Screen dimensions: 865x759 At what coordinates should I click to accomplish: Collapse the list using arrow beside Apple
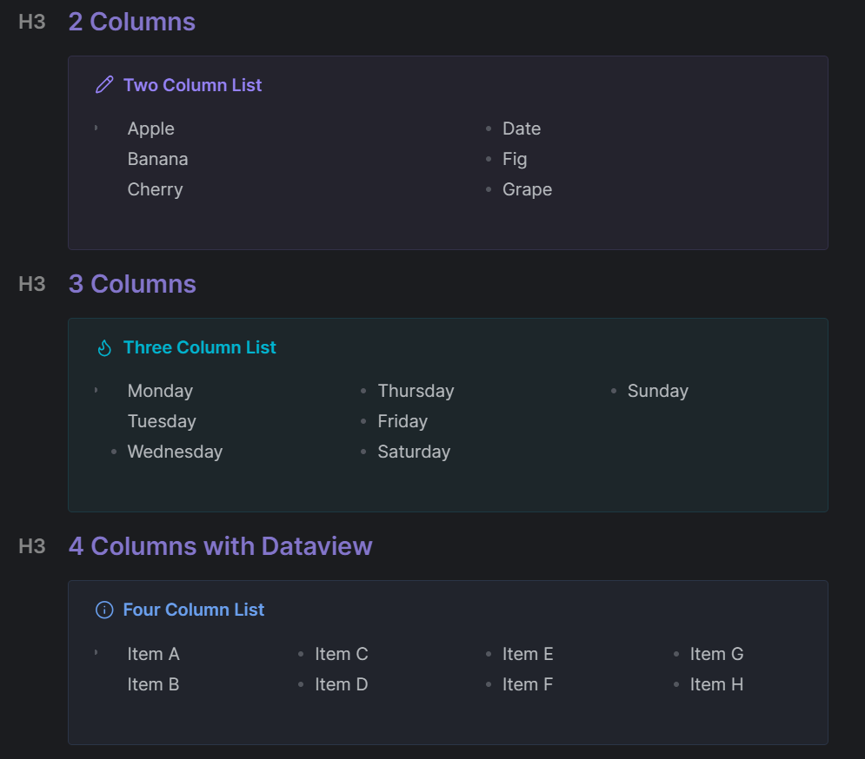tap(96, 129)
